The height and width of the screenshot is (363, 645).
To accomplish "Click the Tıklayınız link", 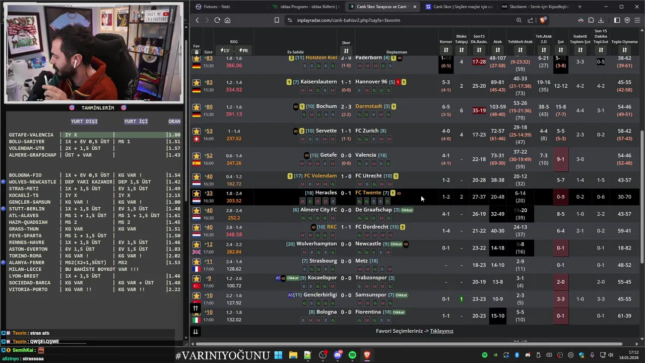I will [x=442, y=331].
